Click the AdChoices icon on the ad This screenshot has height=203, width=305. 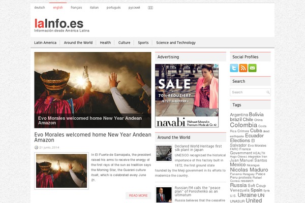217,66
